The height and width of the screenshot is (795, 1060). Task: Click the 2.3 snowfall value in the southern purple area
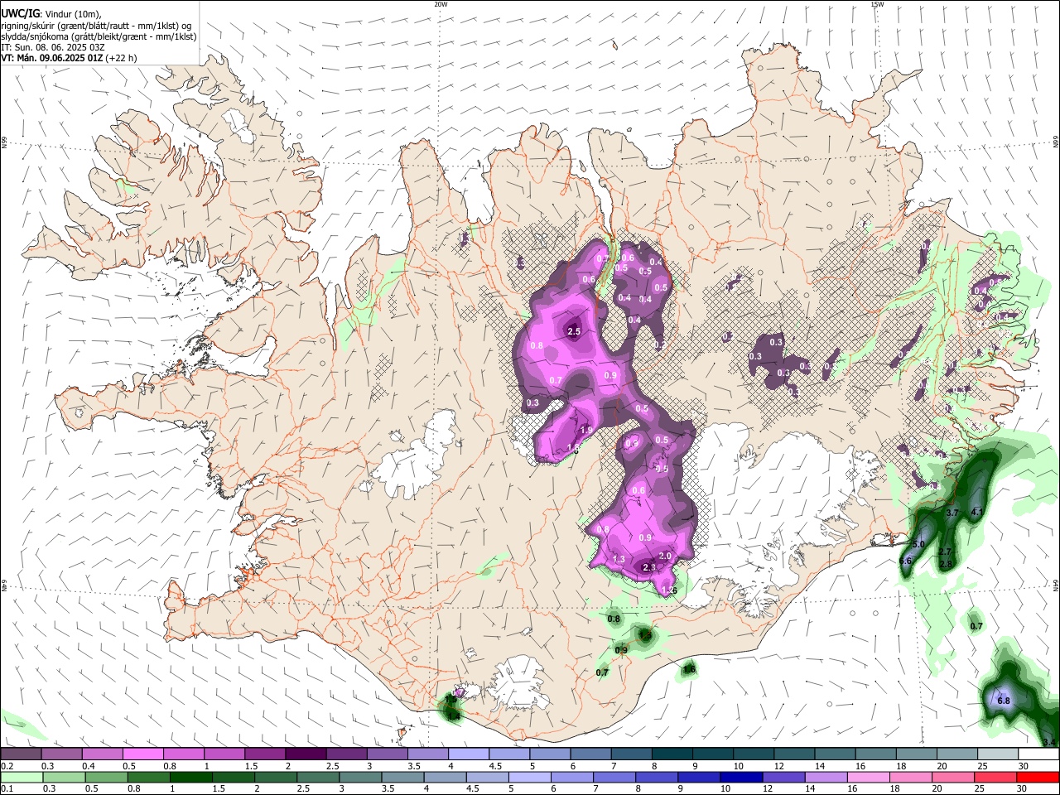tap(648, 567)
